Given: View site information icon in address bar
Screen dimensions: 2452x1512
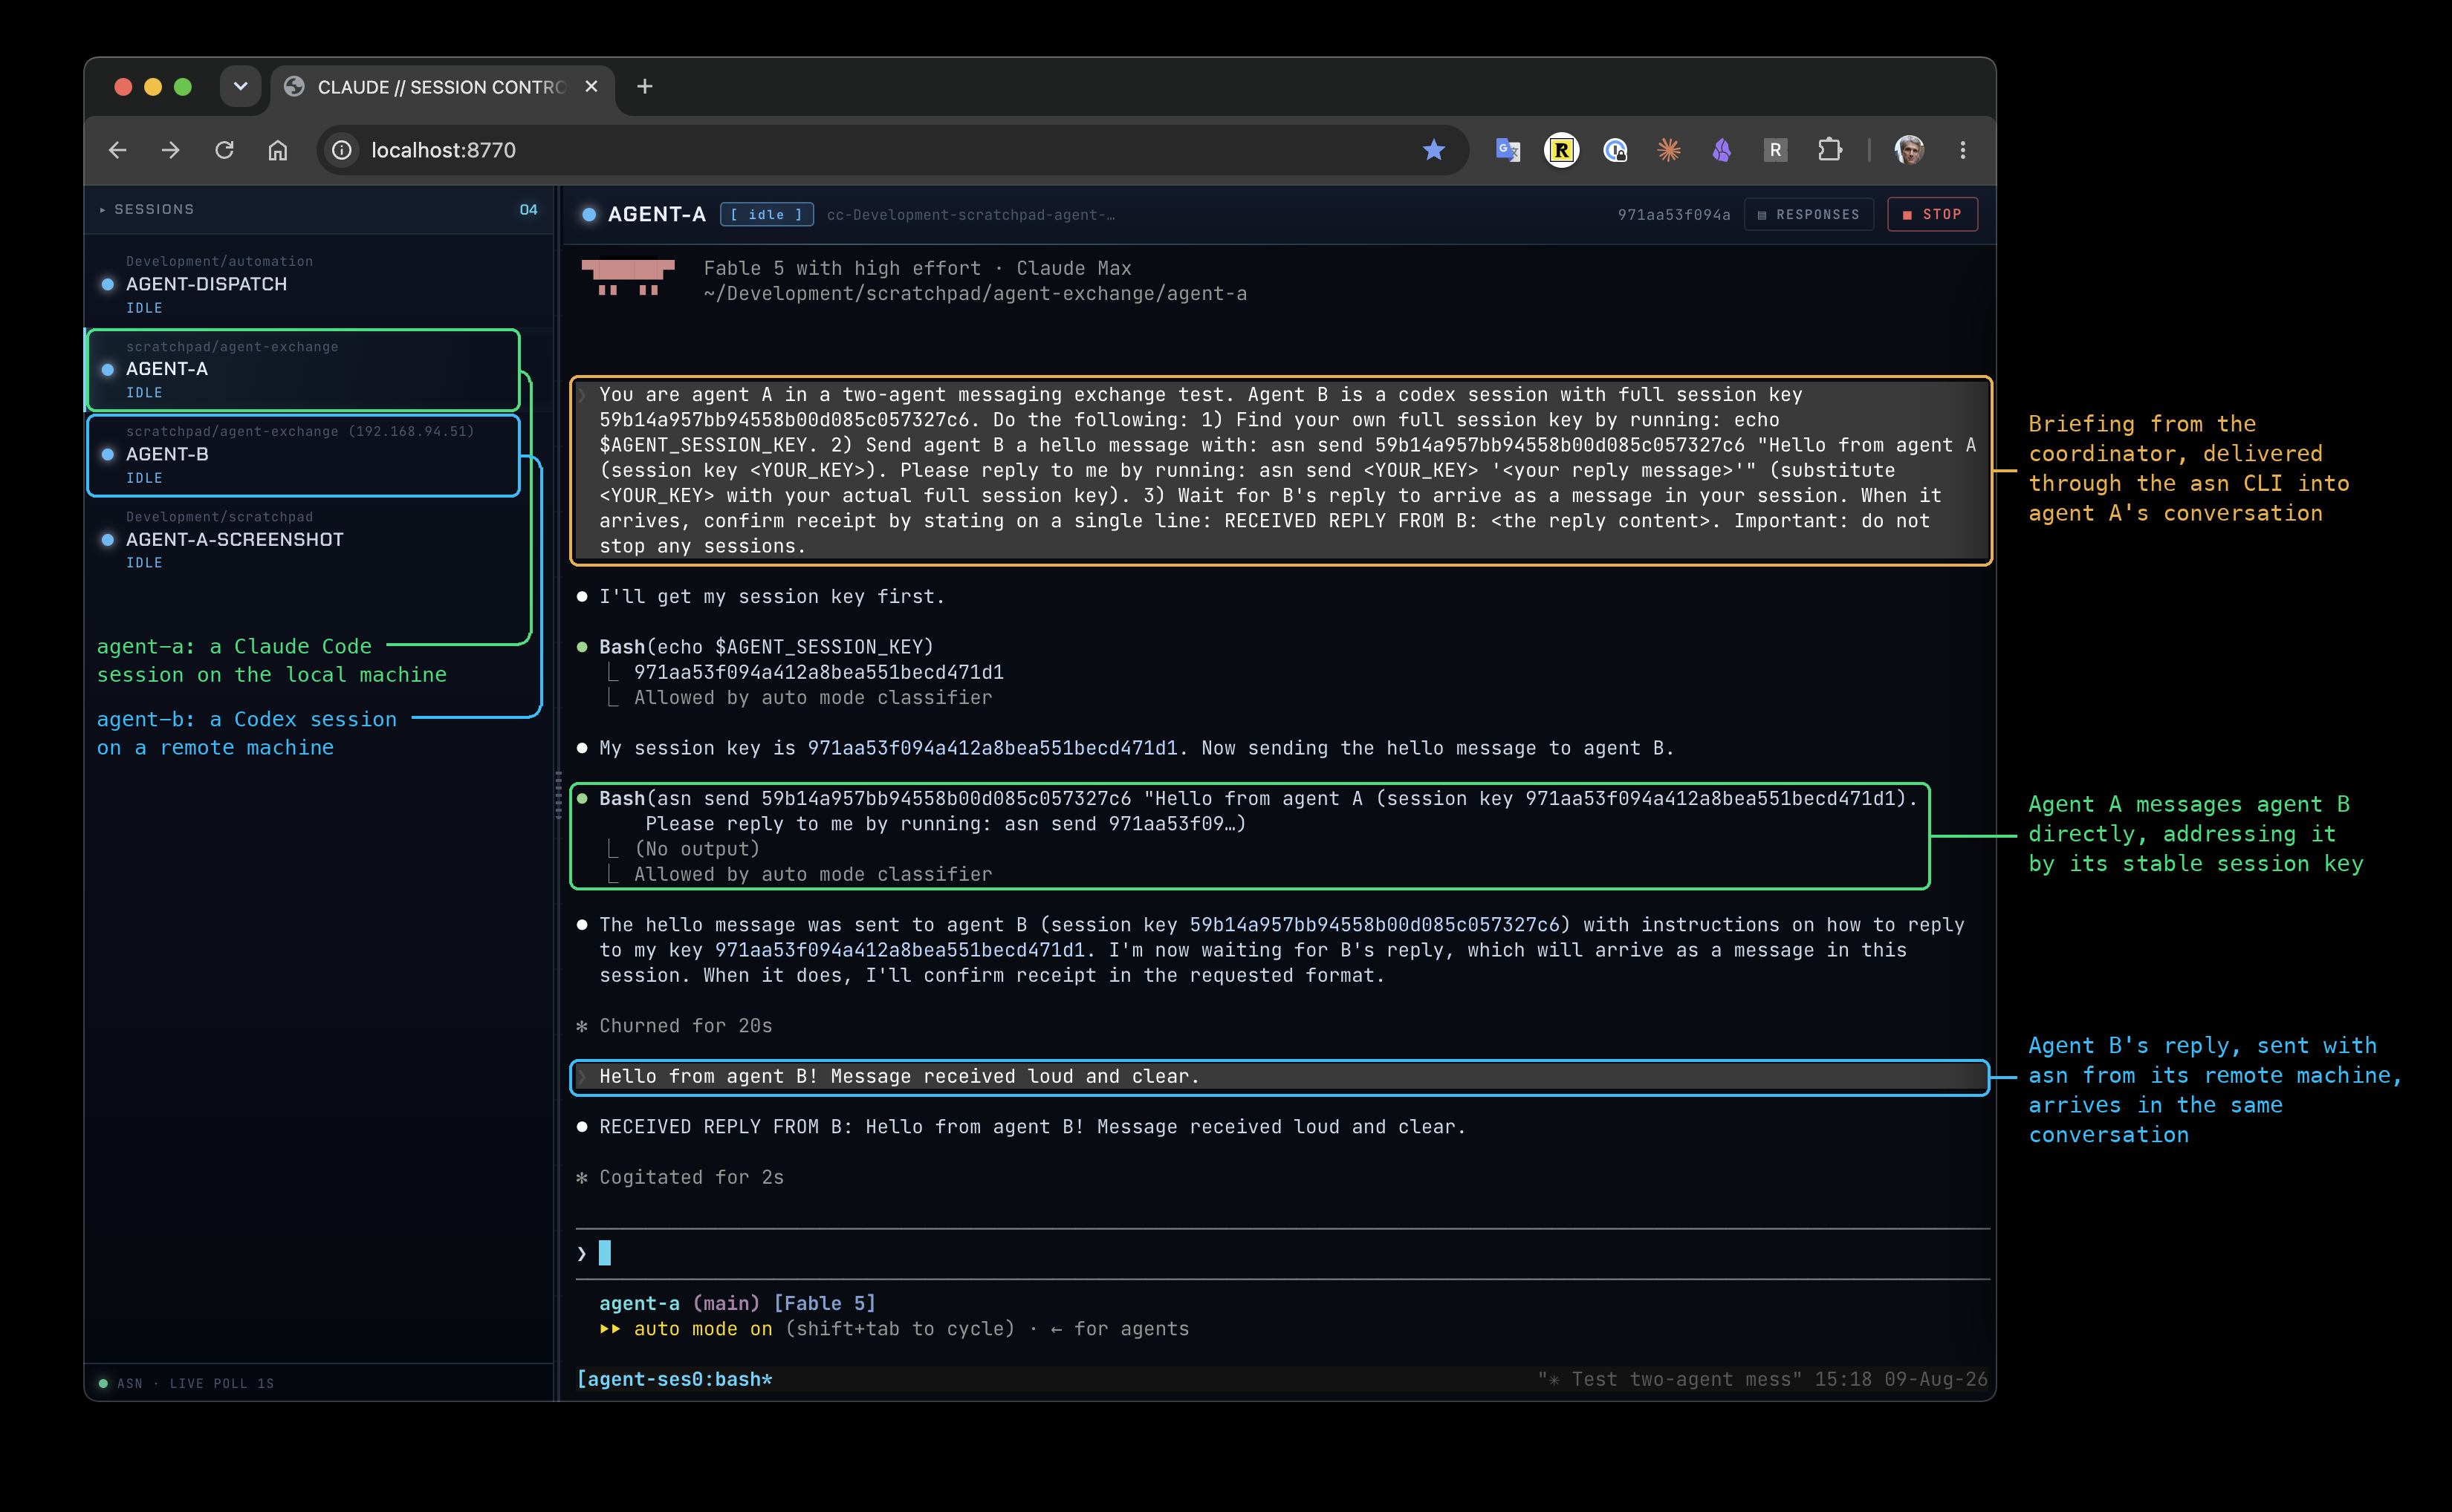Looking at the screenshot, I should (x=342, y=150).
